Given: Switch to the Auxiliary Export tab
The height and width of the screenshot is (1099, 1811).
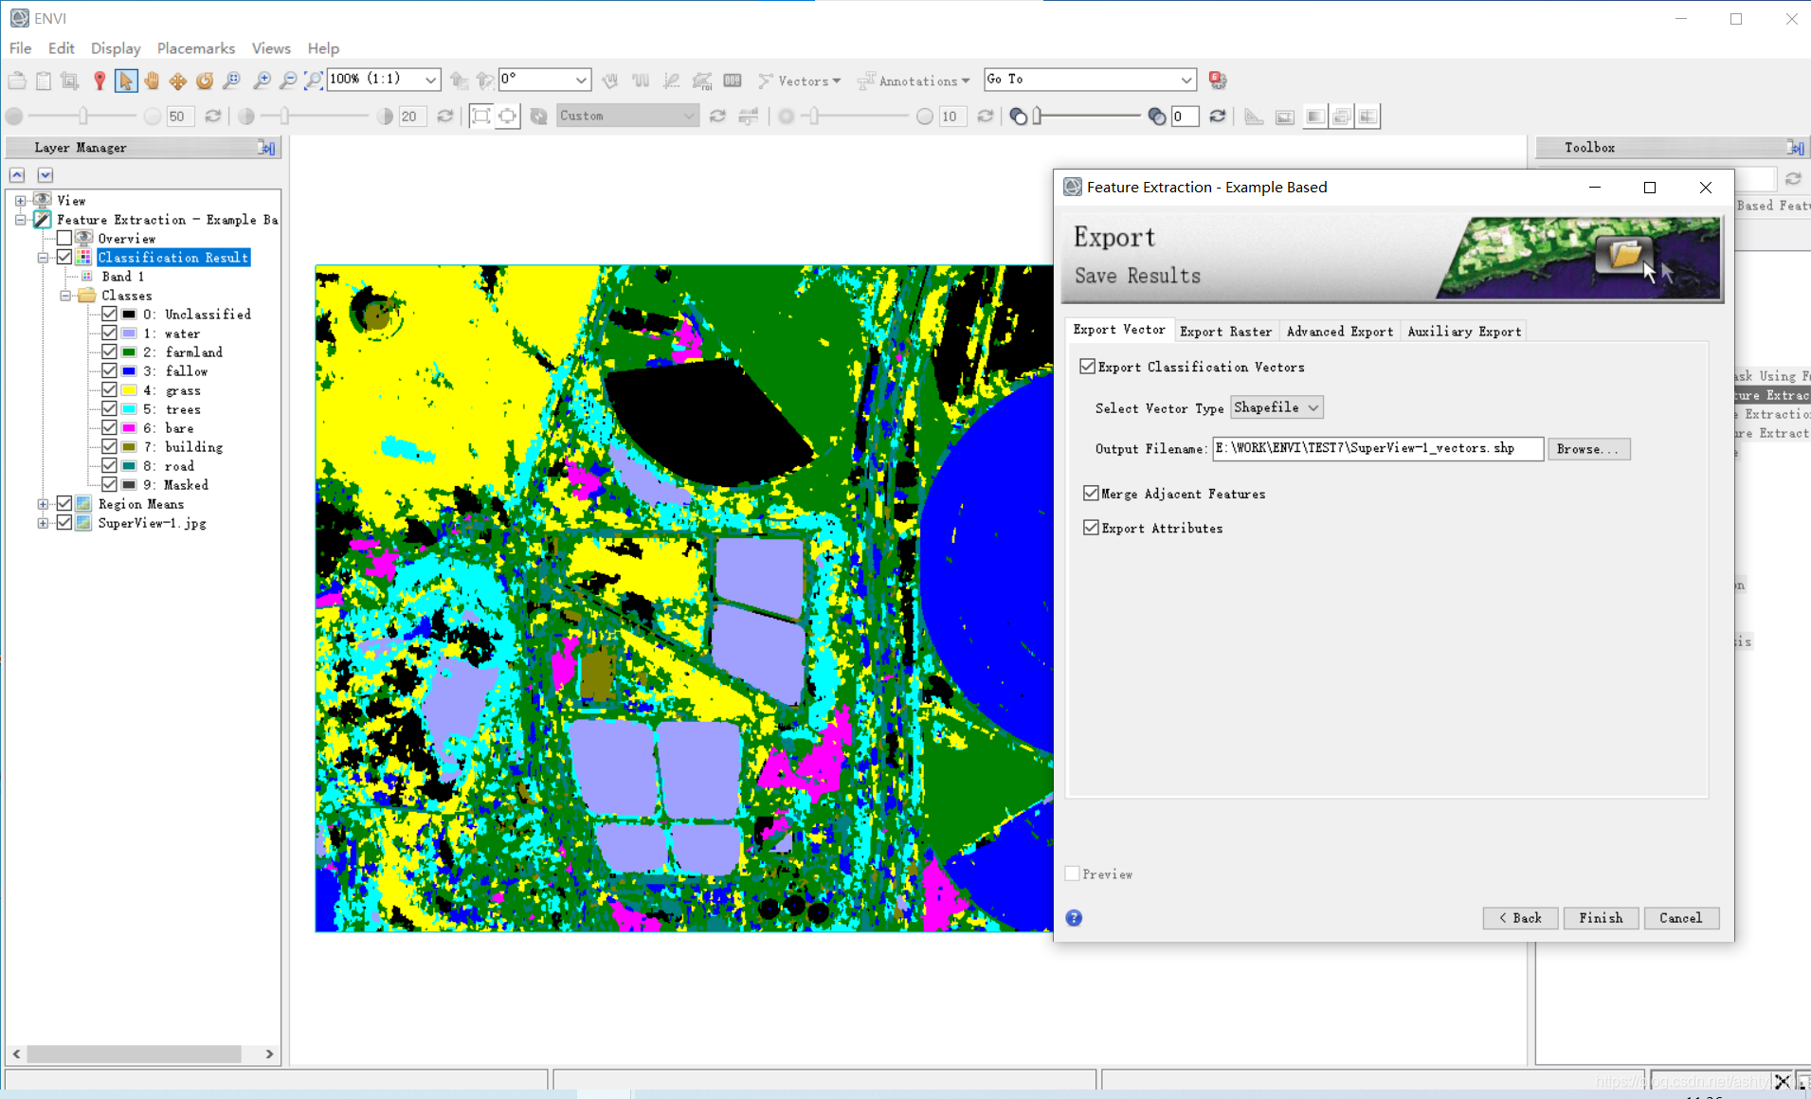Looking at the screenshot, I should [1464, 331].
